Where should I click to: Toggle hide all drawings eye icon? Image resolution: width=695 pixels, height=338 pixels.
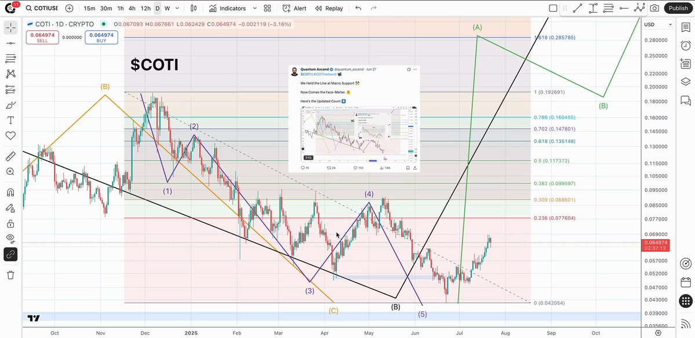tap(10, 239)
